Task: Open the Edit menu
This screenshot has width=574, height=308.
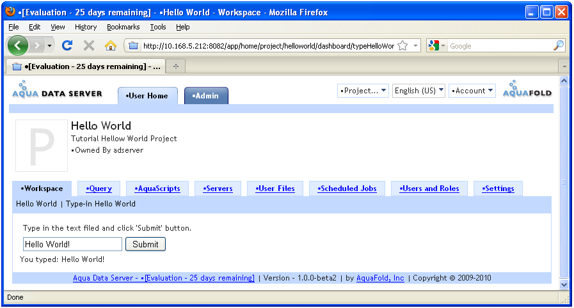Action: tap(35, 27)
